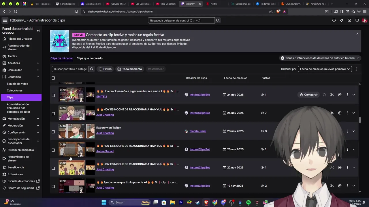Click the clip filter search magnifier icon
369x207 pixels.
pos(92,69)
